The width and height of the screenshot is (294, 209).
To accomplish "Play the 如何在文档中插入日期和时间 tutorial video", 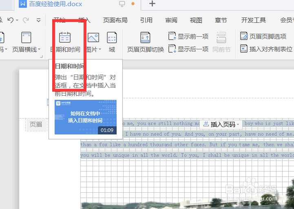I will tap(86, 117).
